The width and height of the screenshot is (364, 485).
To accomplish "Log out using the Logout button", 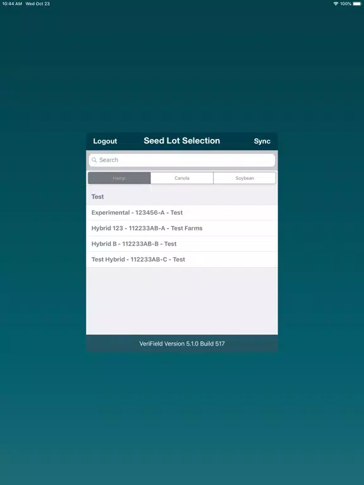I will (106, 141).
